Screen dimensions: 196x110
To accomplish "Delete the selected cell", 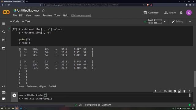I will pyautogui.click(x=184, y=91).
